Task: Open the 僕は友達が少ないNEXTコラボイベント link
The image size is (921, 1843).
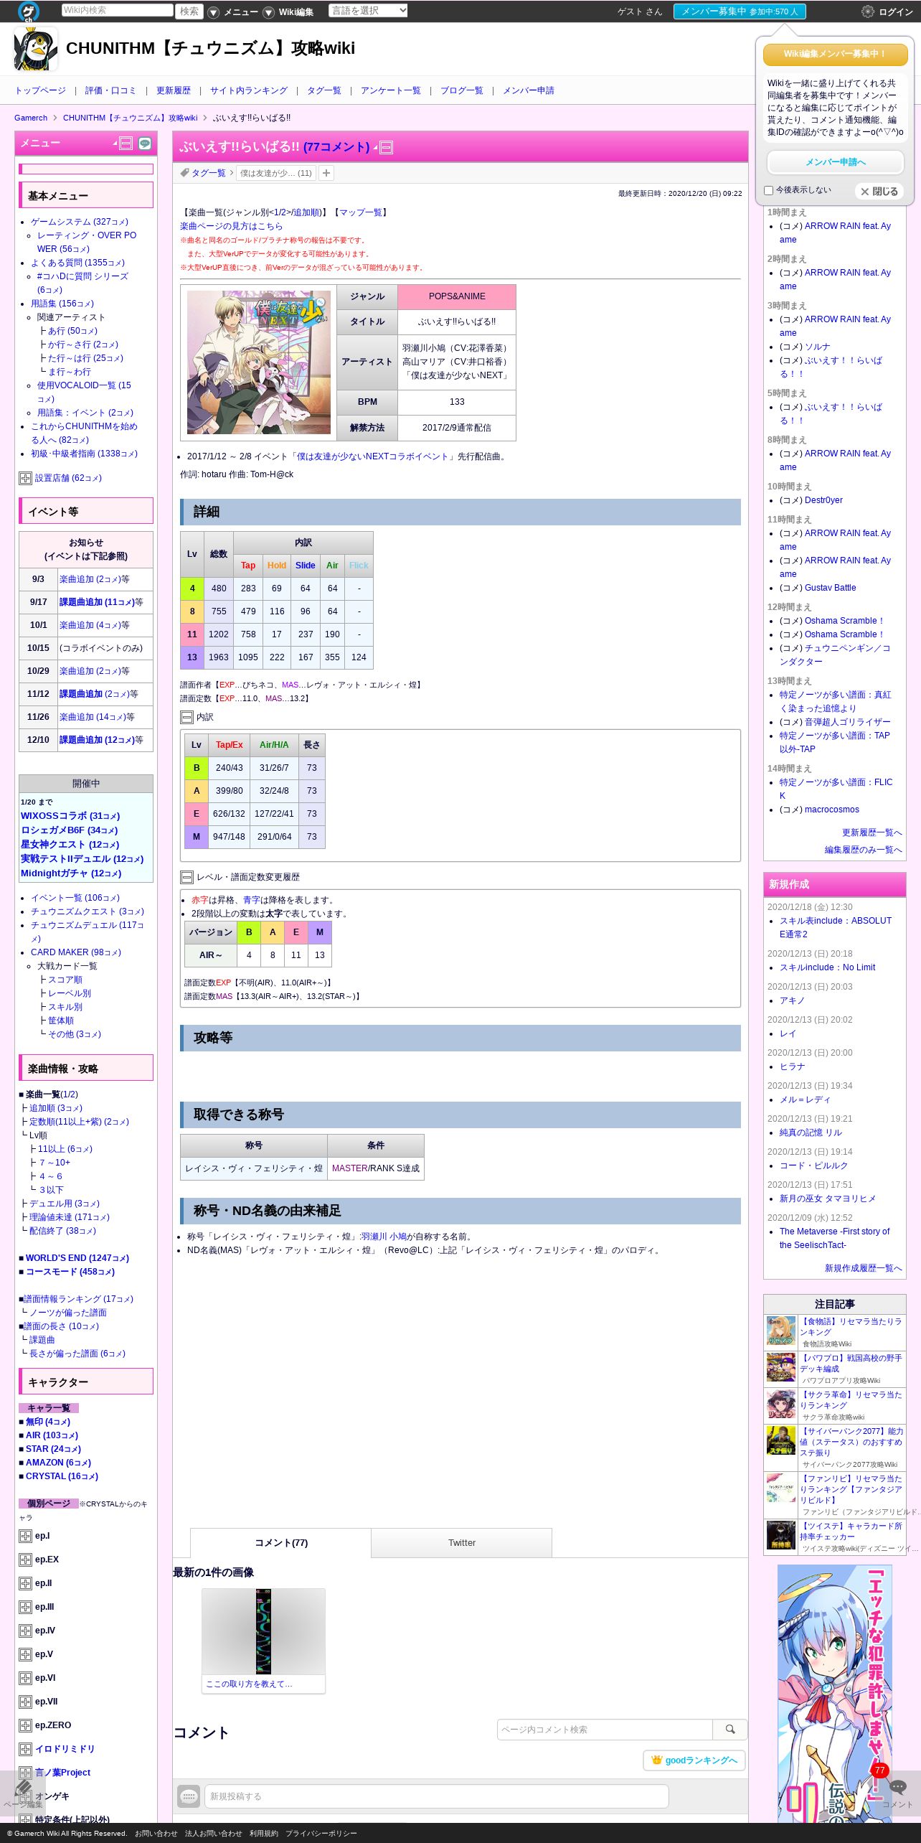Action: (372, 456)
